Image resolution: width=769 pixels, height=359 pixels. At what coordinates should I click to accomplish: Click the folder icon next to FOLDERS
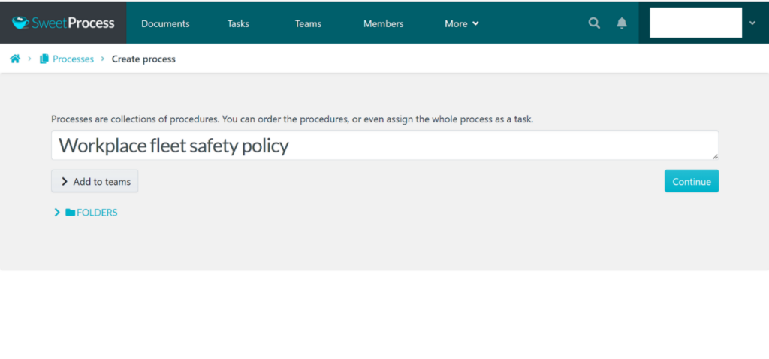(x=70, y=213)
